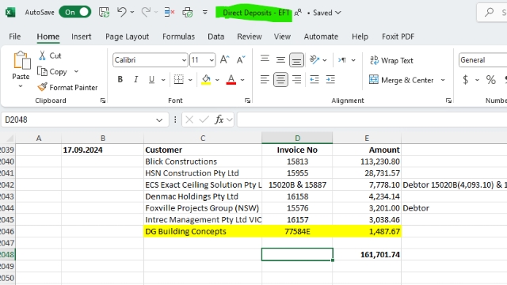Open the Undo history dropdown
Screen dimensions: 507x285
(x=132, y=13)
